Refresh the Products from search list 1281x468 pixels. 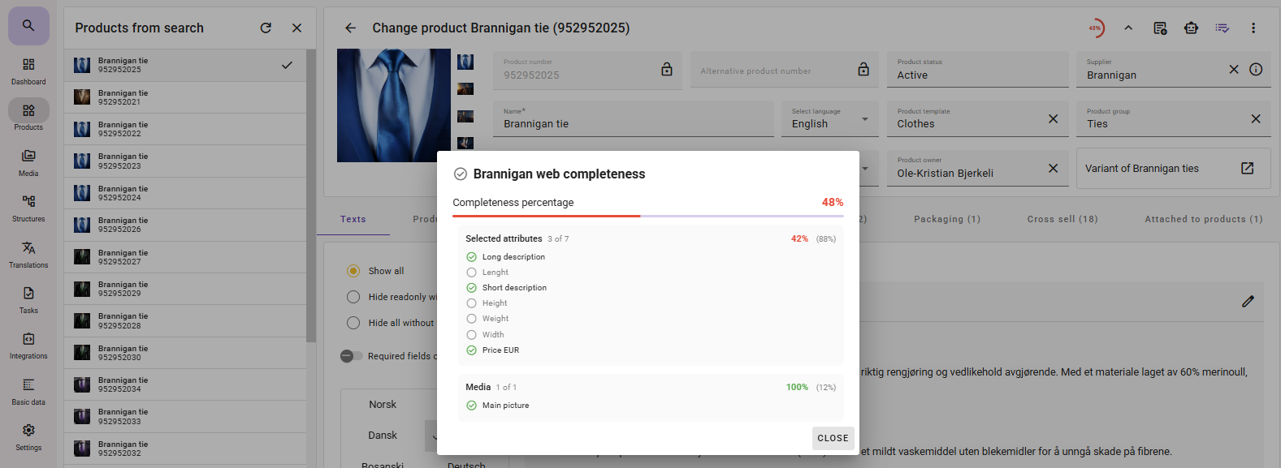click(x=266, y=28)
